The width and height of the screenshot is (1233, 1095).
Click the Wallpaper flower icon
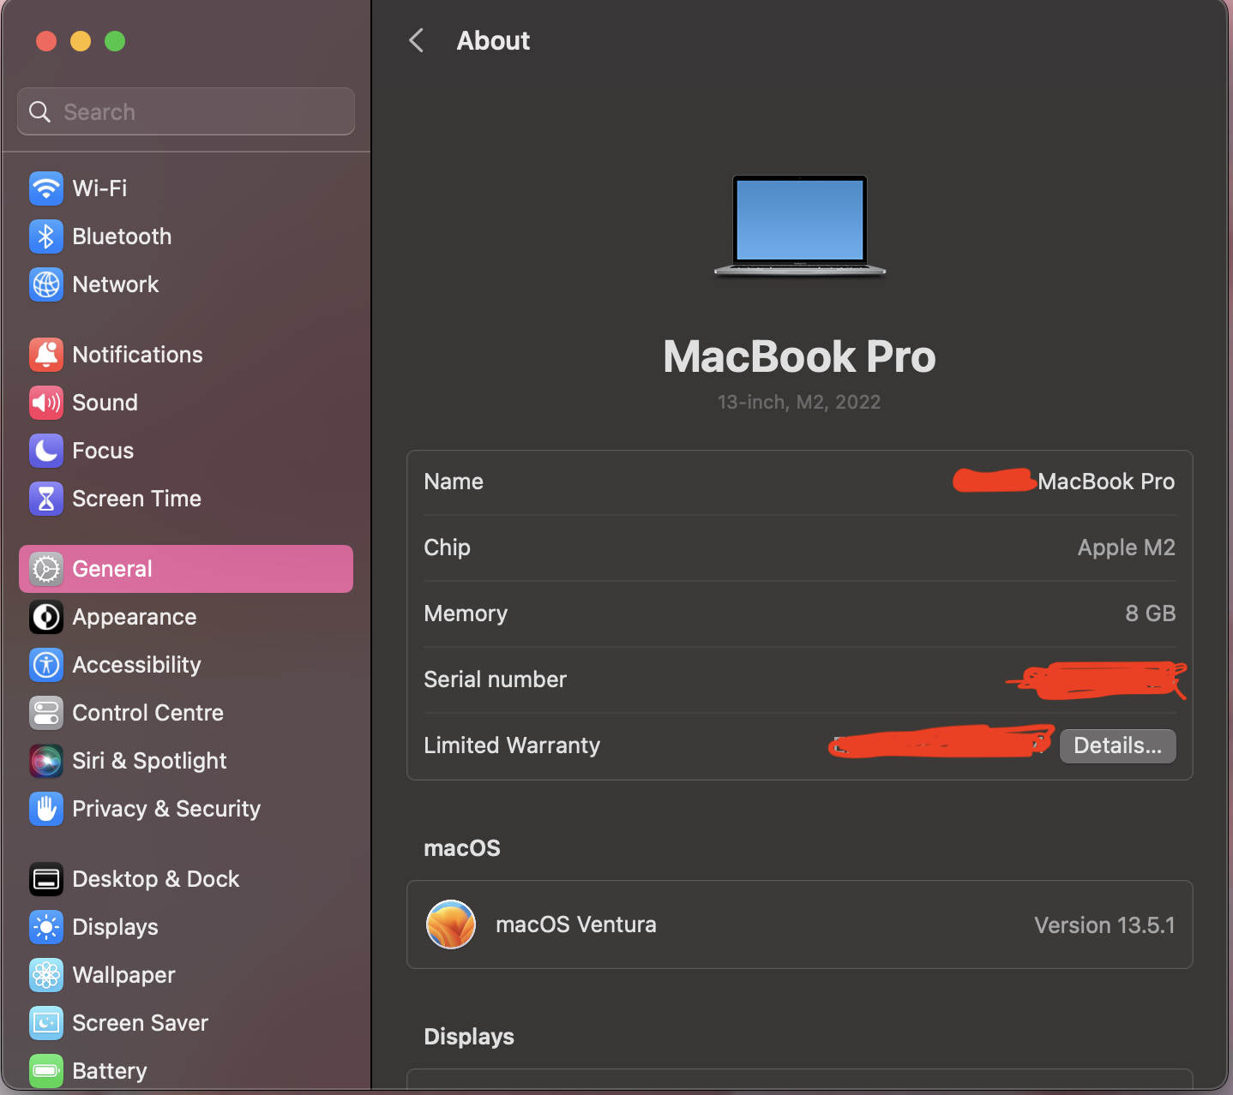coord(46,975)
